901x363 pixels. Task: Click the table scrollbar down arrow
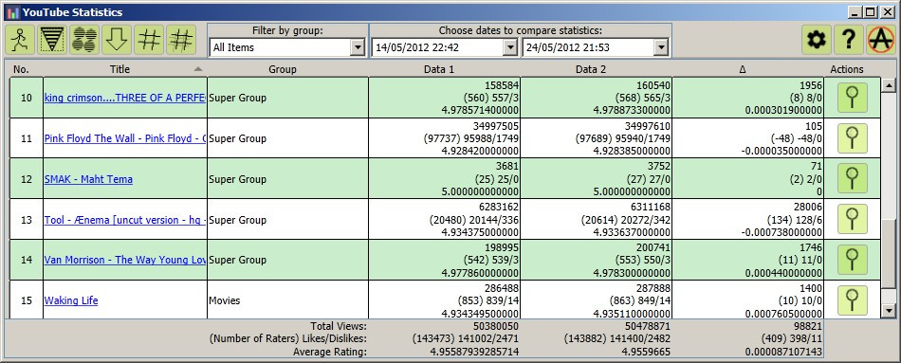889,311
